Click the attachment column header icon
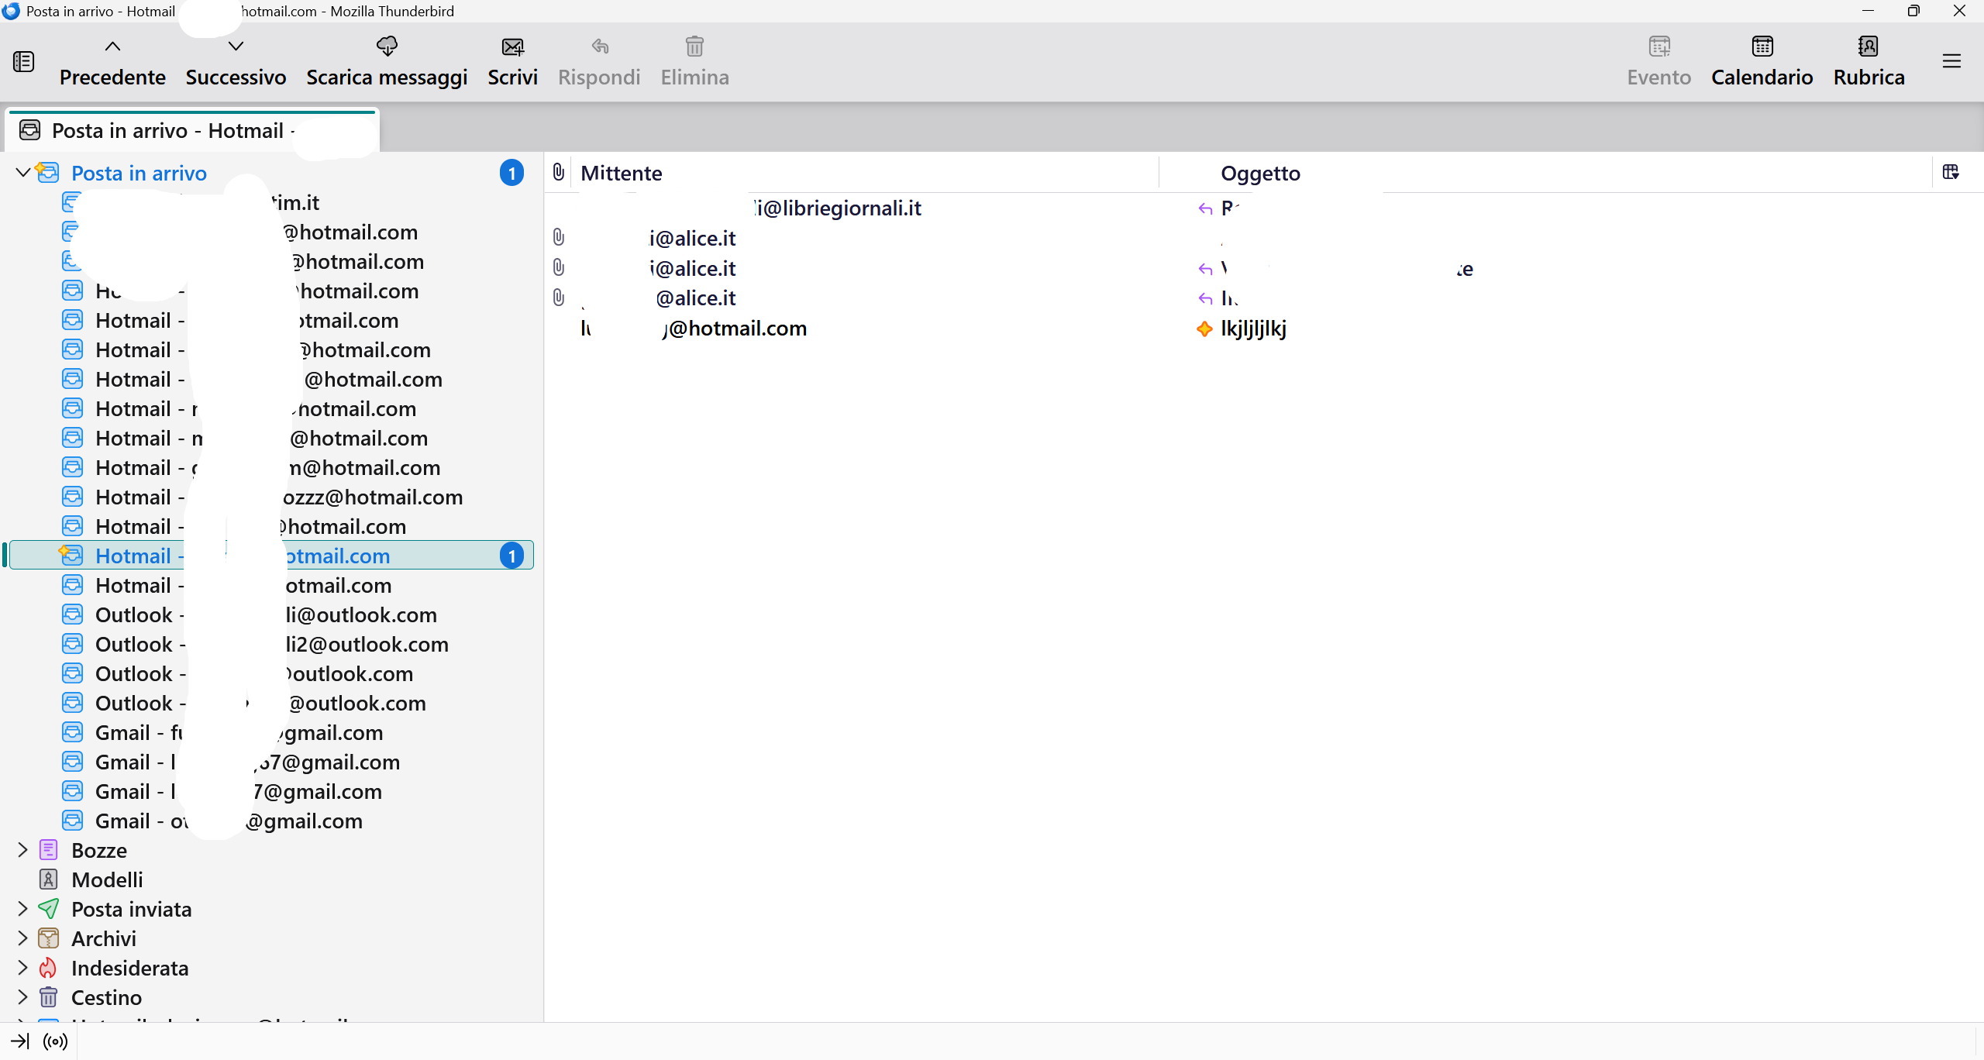Screen dimensions: 1984x1060 pyautogui.click(x=559, y=173)
